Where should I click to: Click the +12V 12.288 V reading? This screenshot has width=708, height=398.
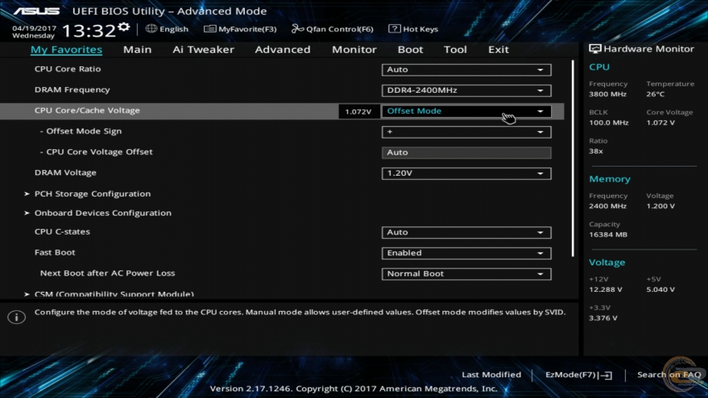tap(606, 289)
